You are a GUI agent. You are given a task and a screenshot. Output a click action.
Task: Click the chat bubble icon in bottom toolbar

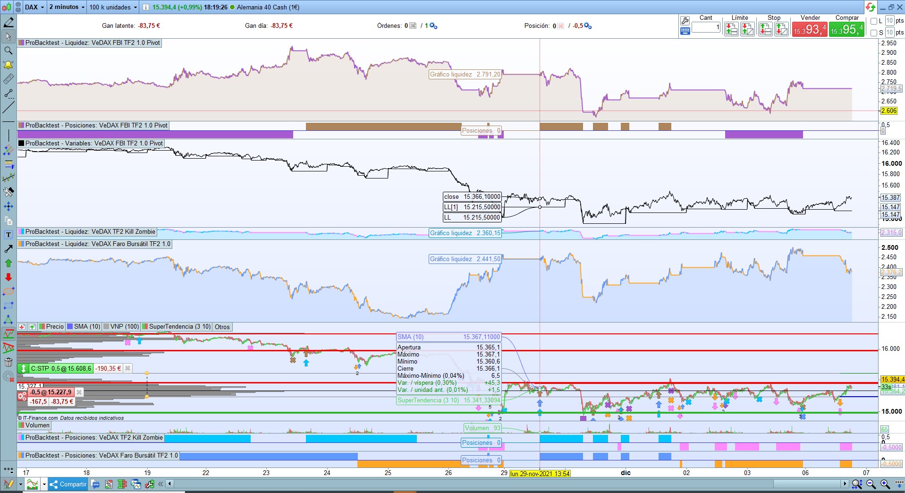[95, 484]
